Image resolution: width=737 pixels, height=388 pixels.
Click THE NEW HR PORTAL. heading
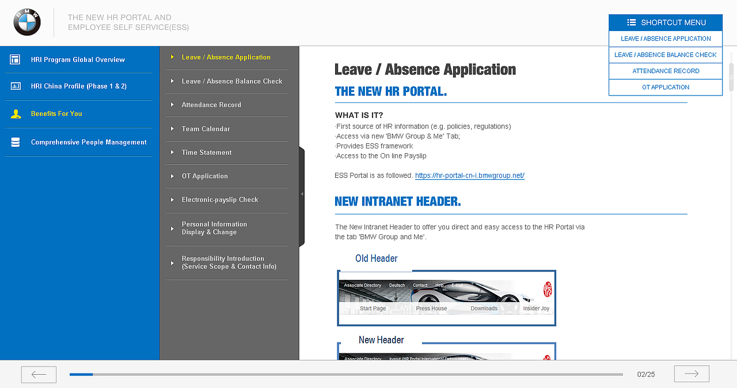391,91
